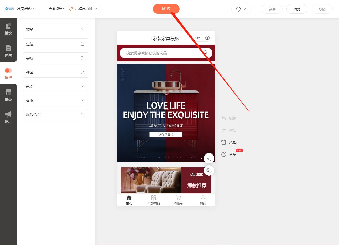Viewport: 339px width, 245px height.
Task: Select the 定位 control row
Action: [x=56, y=44]
